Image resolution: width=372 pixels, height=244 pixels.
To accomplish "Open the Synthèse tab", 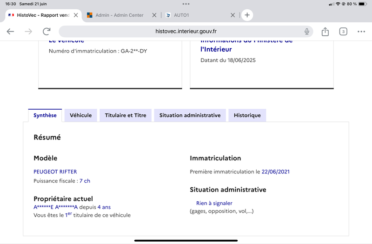I will tap(45, 115).
